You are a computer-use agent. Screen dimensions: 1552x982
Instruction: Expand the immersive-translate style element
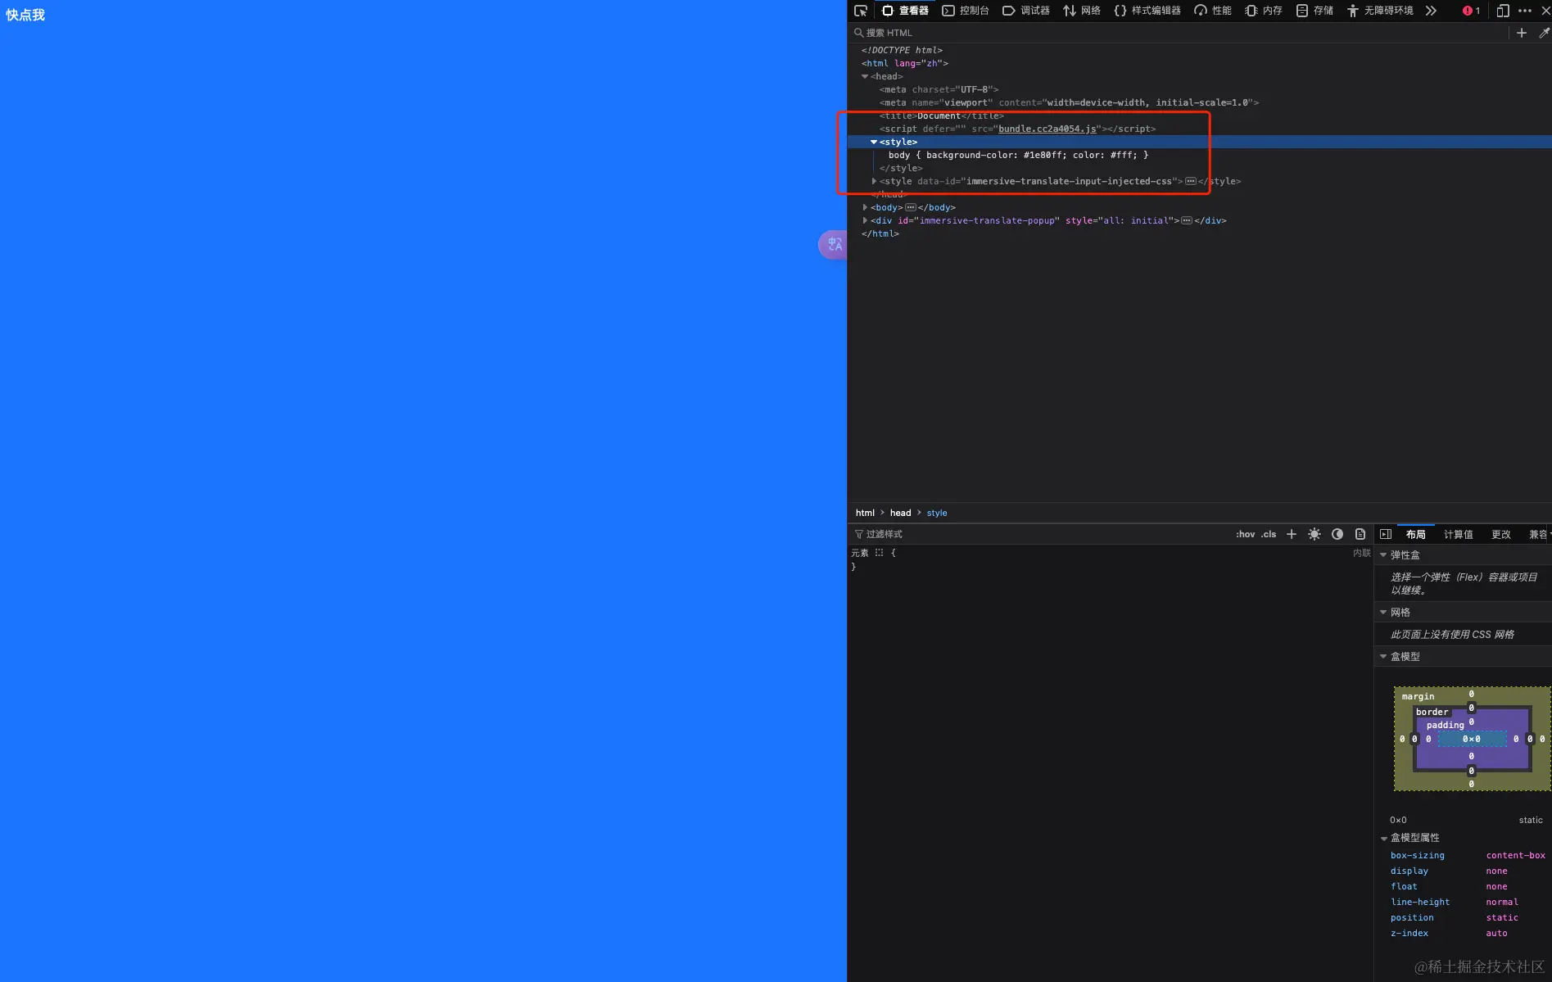[874, 181]
